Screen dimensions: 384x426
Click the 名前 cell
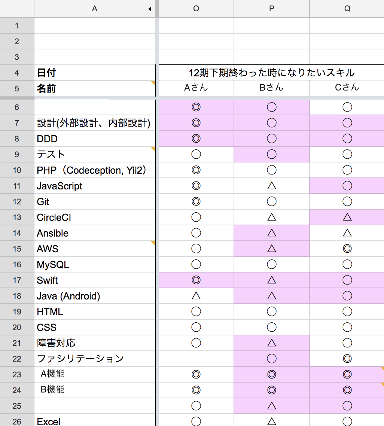click(x=95, y=89)
